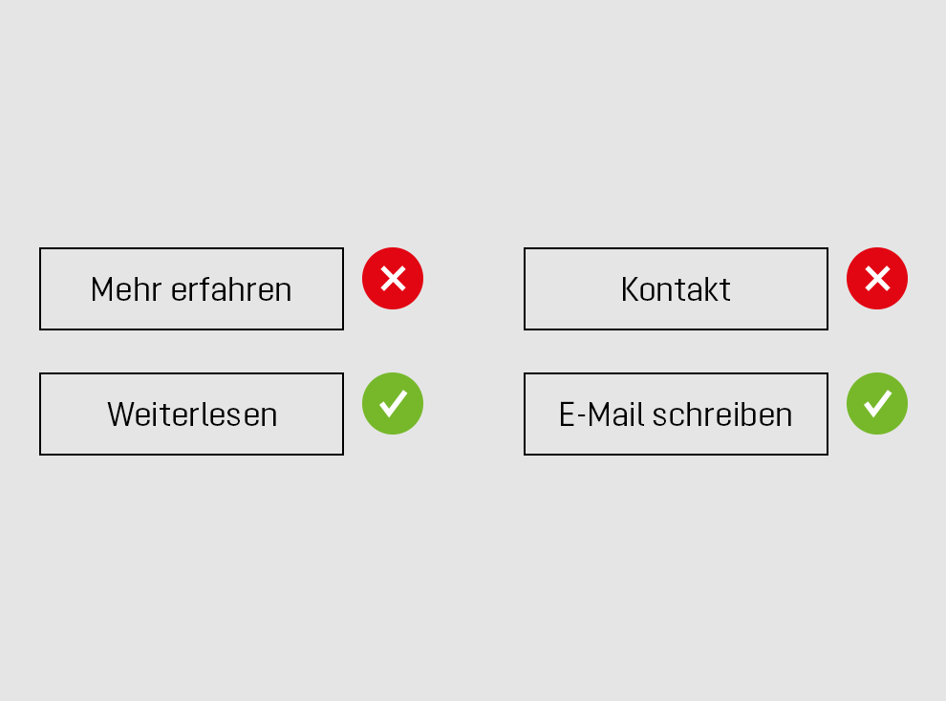Click the red X beside Kontakt
Screen dimensions: 946x701
click(x=877, y=278)
